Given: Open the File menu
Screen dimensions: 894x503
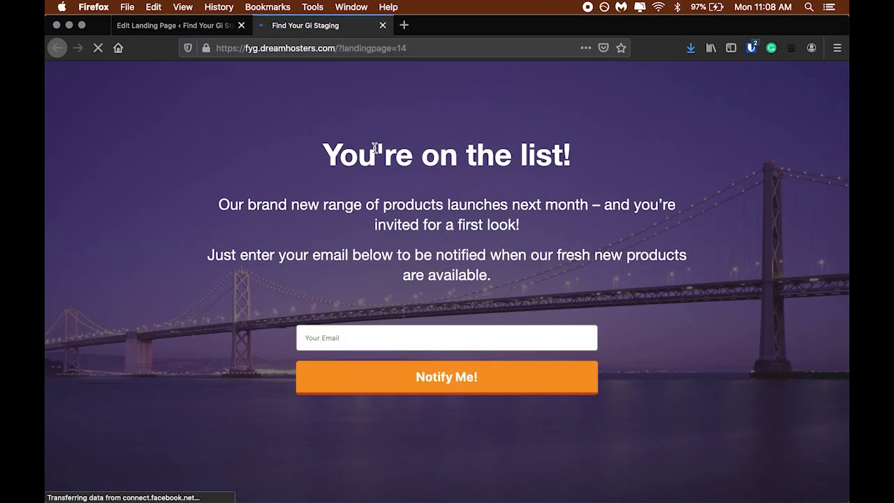Looking at the screenshot, I should pos(127,7).
